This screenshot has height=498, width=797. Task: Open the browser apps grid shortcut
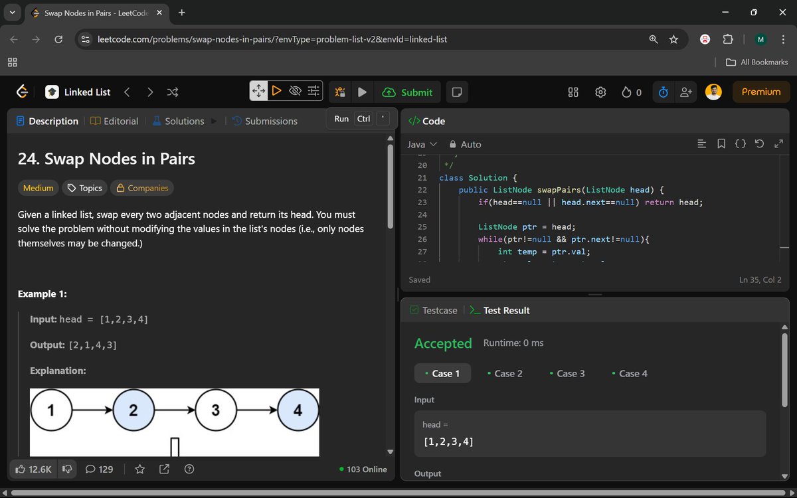coord(12,62)
